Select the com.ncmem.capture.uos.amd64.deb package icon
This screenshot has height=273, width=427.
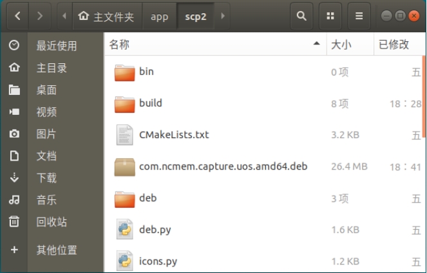coord(124,167)
